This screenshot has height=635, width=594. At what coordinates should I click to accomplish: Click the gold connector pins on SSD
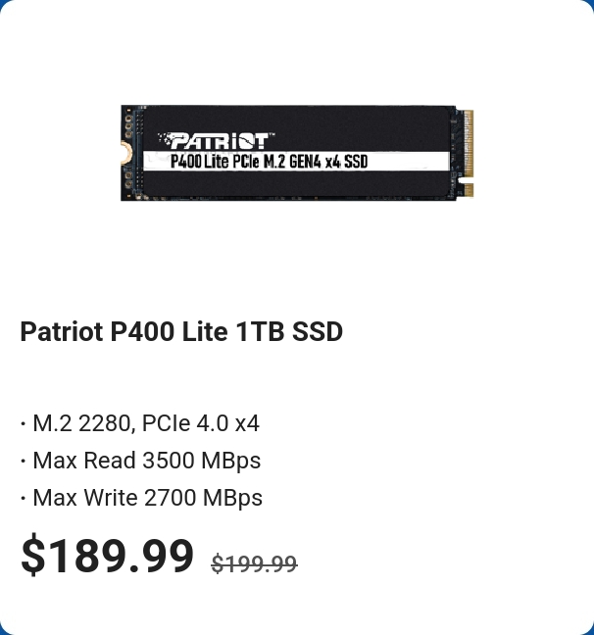coord(469,153)
